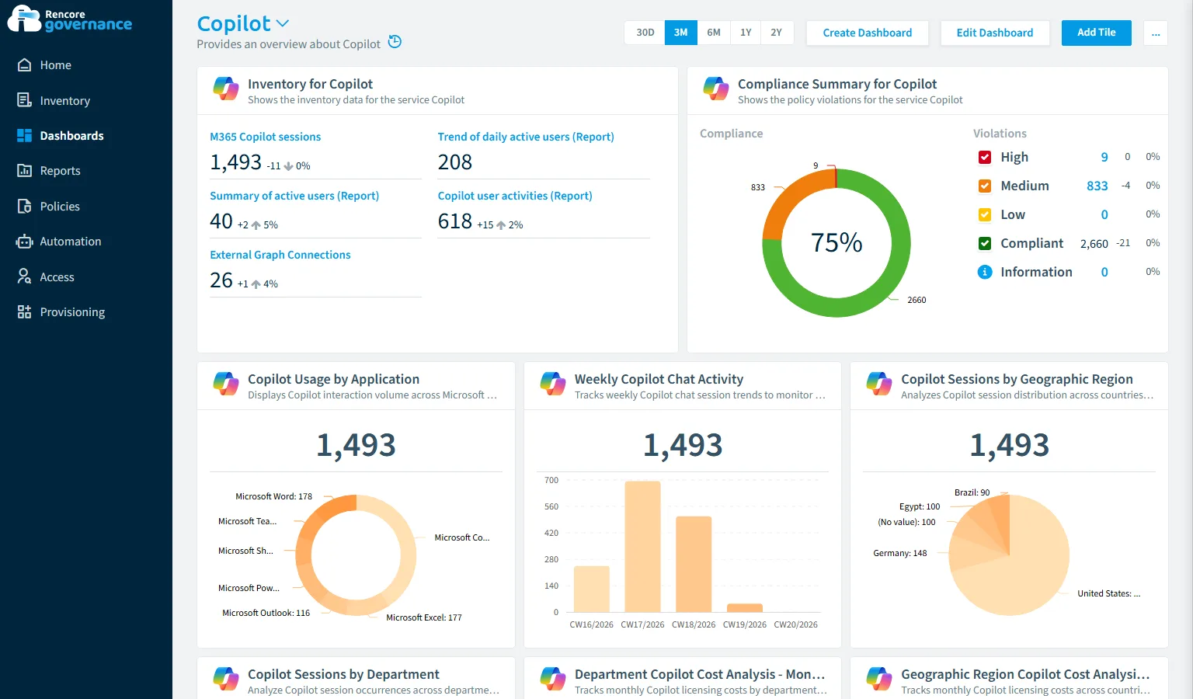1193x699 pixels.
Task: Click the Dashboards sidebar icon
Action: click(25, 135)
